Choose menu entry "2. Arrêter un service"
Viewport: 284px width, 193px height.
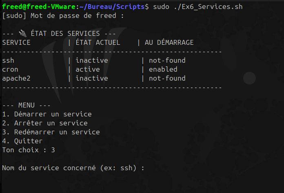pyautogui.click(x=45, y=123)
